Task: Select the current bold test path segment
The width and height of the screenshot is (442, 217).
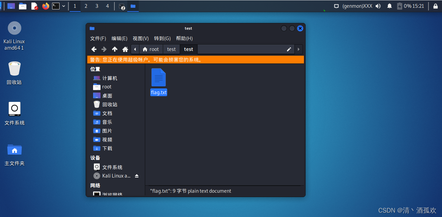Action: [189, 49]
